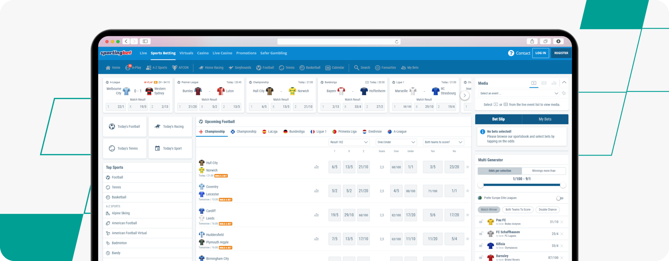Image resolution: width=669 pixels, height=261 pixels.
Task: Open A-Z Sports listing
Action: [156, 68]
